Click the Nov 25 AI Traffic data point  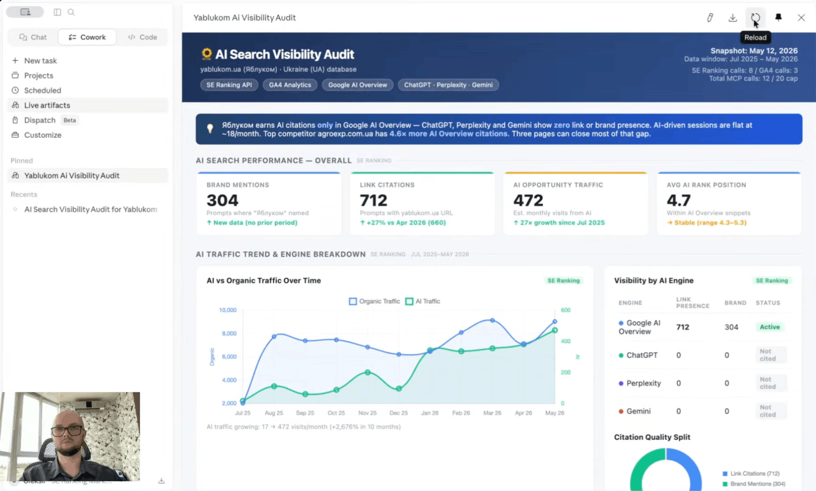coord(368,372)
